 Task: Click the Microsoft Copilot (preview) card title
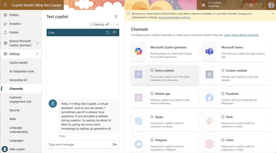168,47
